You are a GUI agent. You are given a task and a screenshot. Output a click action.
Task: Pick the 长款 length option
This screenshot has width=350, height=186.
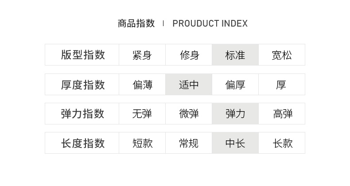coord(282,143)
